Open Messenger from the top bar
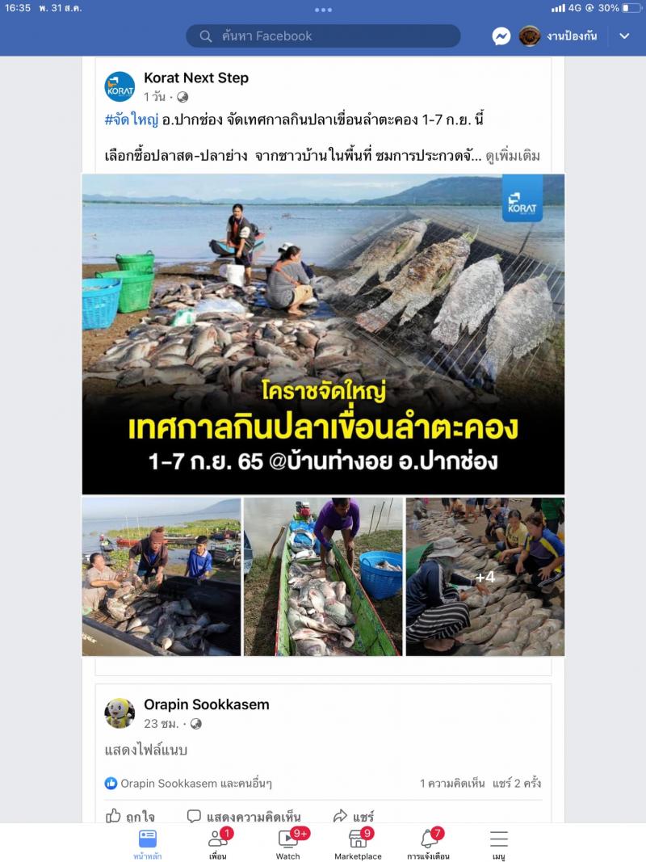The height and width of the screenshot is (862, 646). point(501,36)
